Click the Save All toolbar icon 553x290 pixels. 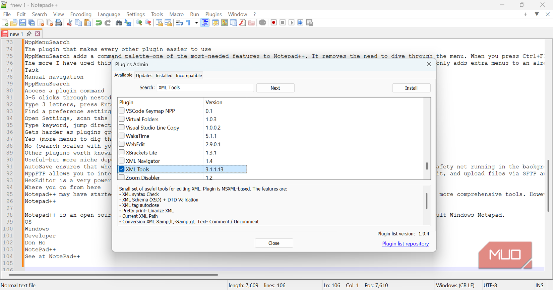pos(32,23)
